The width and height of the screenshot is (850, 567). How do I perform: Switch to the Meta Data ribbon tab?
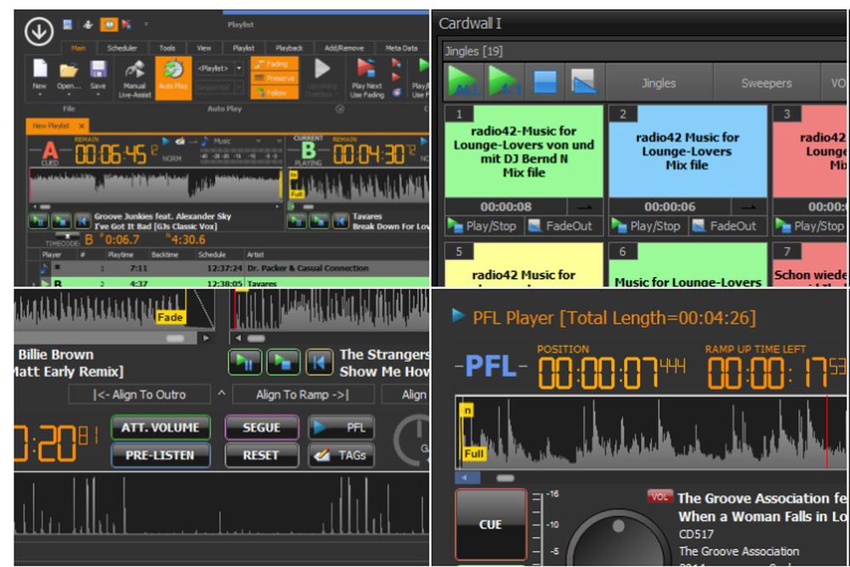401,48
